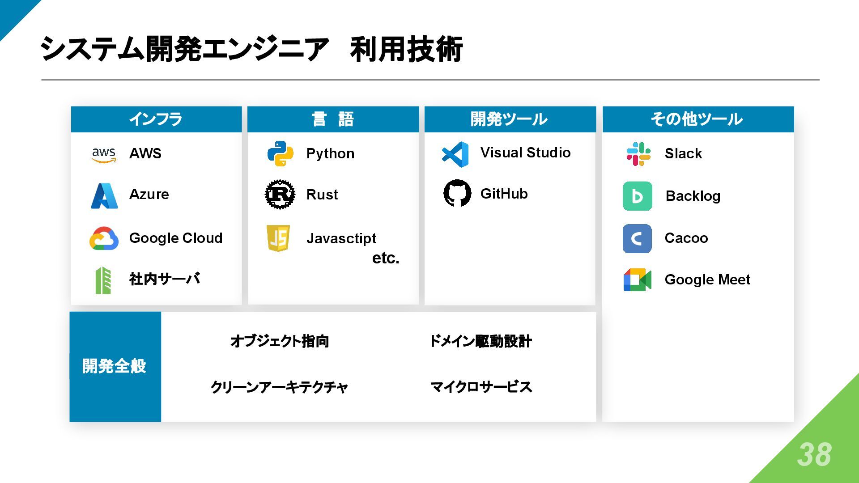Click the Backlog logo icon

click(x=637, y=196)
